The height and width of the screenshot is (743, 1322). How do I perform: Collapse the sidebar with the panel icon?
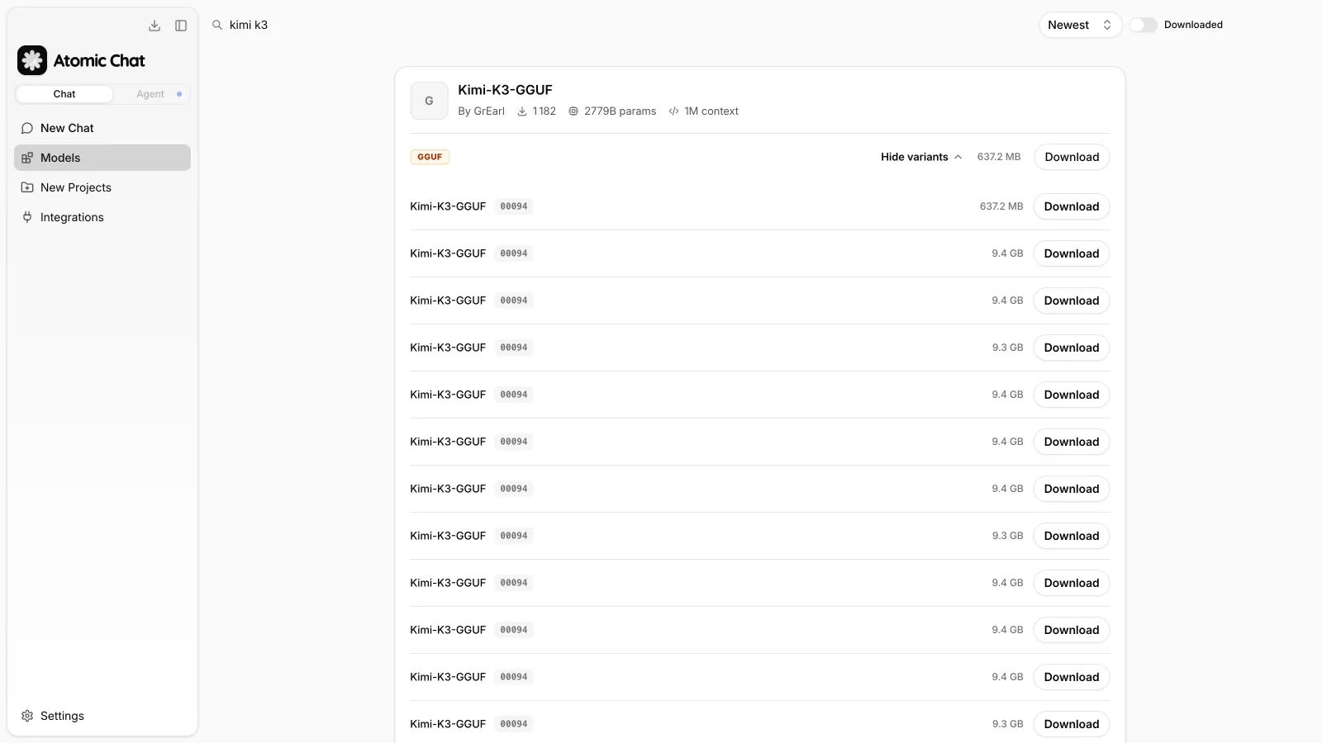tap(181, 26)
